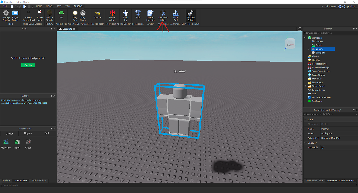The height and width of the screenshot is (193, 358).
Task: Open the Tool Grip Editor plugin
Action: [x=190, y=15]
